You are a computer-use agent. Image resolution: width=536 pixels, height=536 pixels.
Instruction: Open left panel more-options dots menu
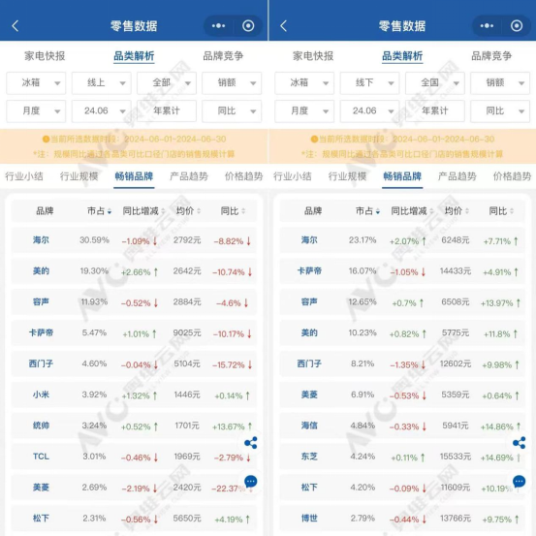point(218,26)
